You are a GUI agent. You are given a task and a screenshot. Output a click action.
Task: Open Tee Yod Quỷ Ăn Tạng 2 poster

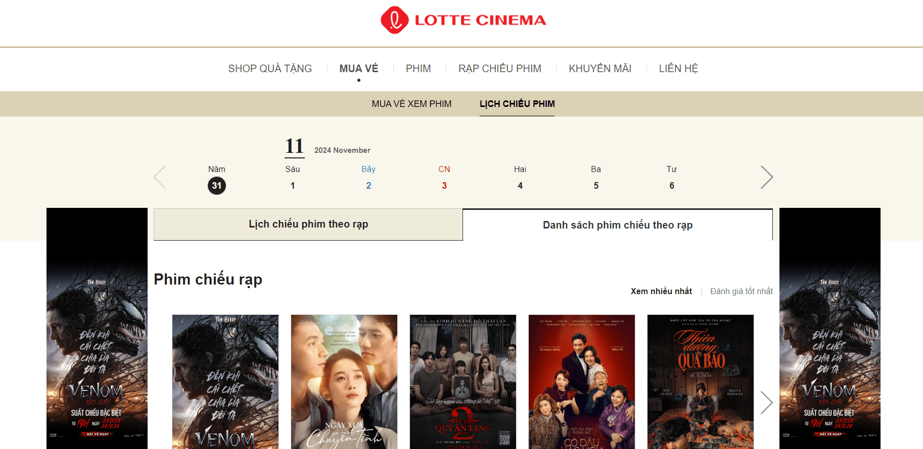coord(463,382)
